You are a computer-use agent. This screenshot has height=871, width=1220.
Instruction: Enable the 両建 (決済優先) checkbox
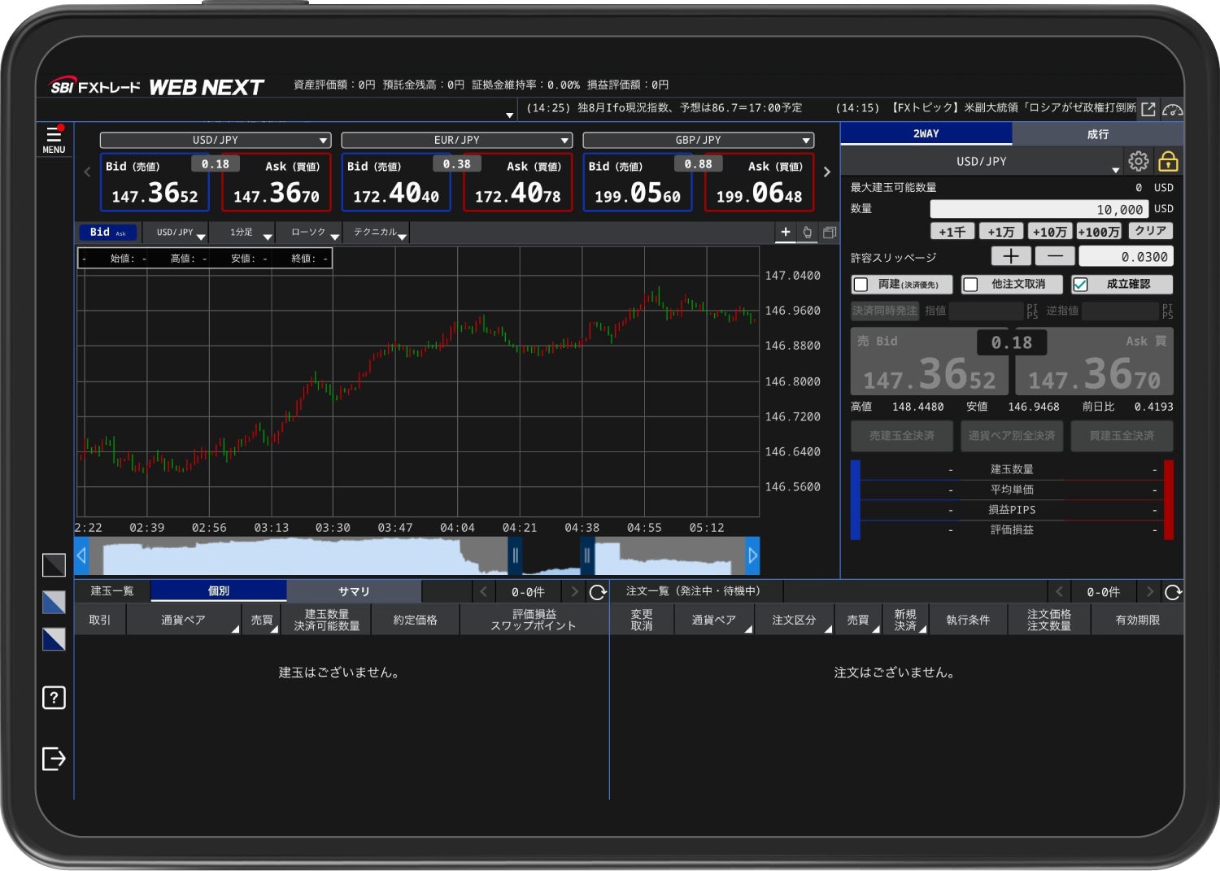[861, 285]
